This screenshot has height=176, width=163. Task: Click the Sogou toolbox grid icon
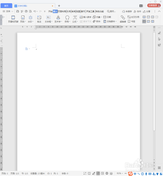point(161,174)
